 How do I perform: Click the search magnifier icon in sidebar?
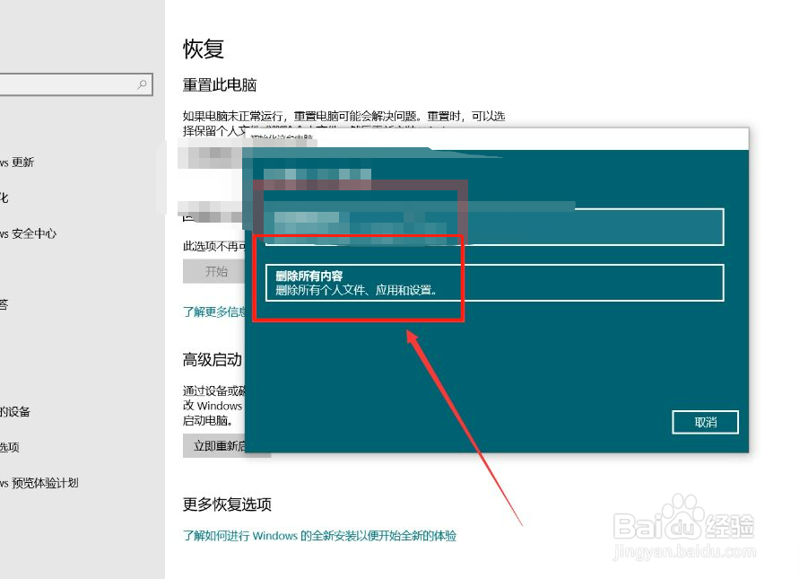click(142, 83)
